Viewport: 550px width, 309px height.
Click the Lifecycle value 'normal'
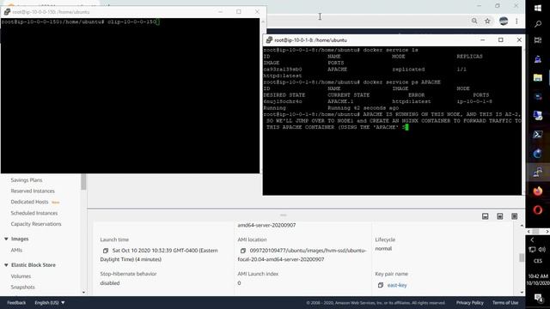[383, 249]
